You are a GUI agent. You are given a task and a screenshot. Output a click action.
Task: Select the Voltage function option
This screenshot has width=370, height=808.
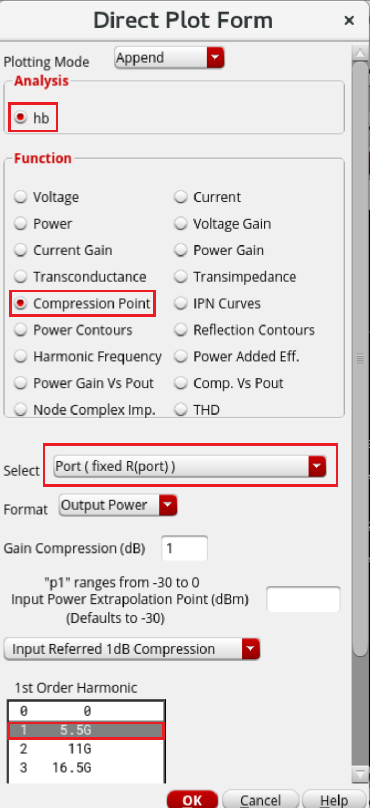pyautogui.click(x=21, y=198)
